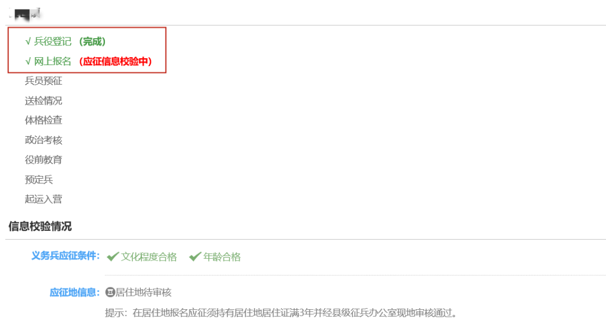Screen dimensions: 606x335
Task: Open the 兵员预征 step
Action: tap(43, 81)
